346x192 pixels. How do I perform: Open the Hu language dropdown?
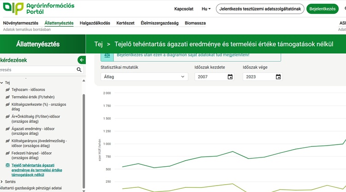pyautogui.click(x=206, y=9)
